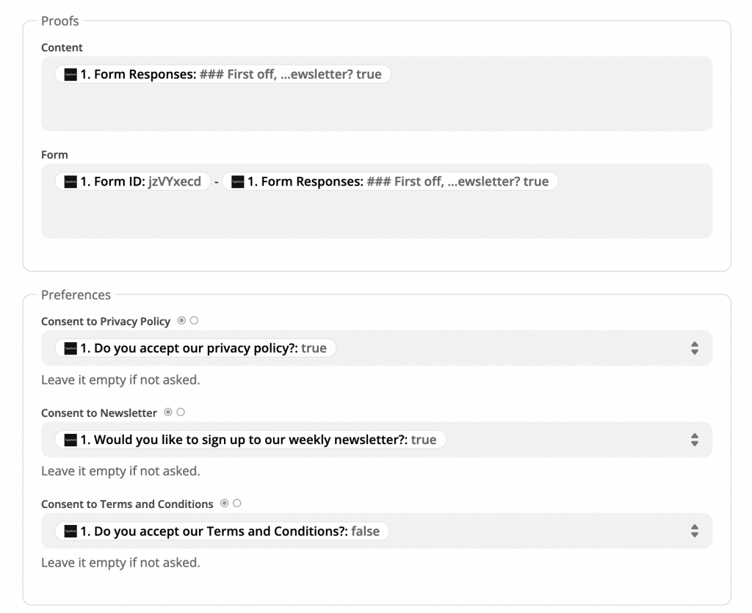The image size is (752, 613).
Task: Click the Typeform icon on the Form field's Form Responses pill
Action: 237,181
